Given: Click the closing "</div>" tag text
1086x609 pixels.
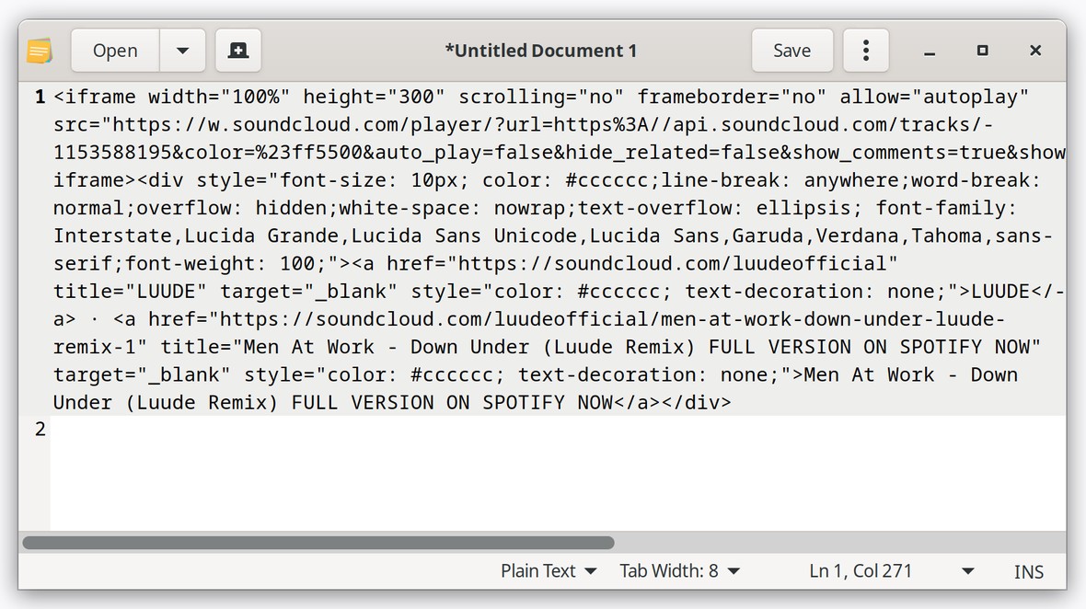Looking at the screenshot, I should tap(696, 403).
